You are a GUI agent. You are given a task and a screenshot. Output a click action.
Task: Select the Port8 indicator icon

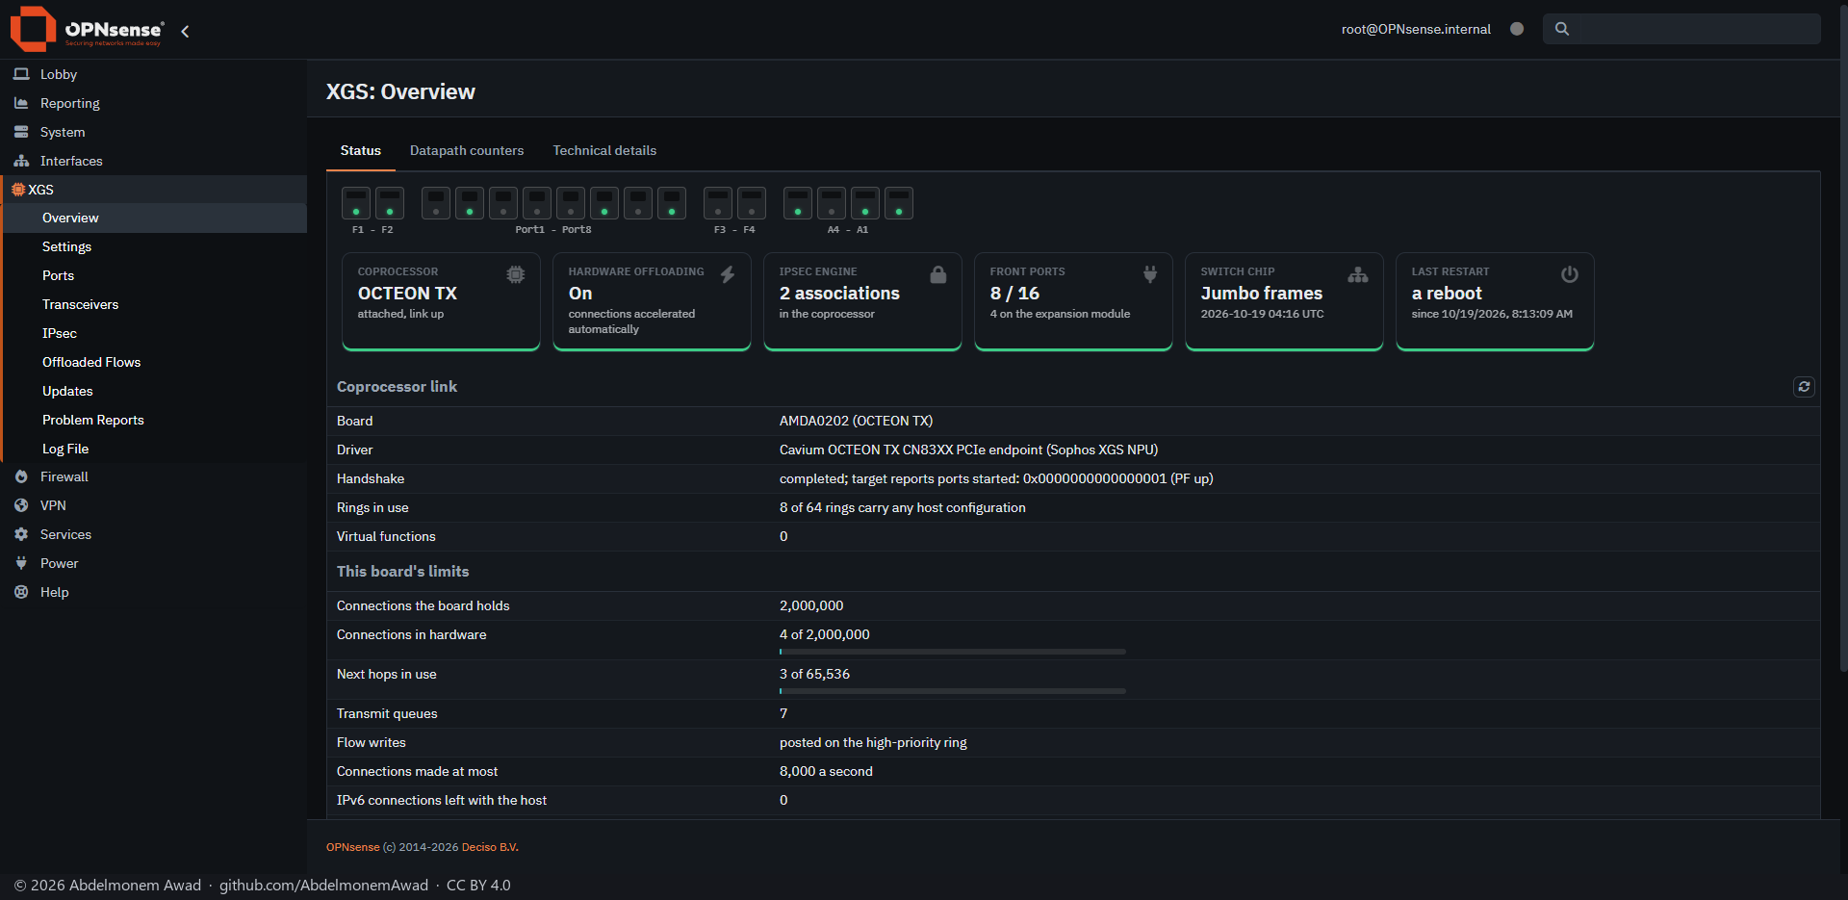pos(672,203)
